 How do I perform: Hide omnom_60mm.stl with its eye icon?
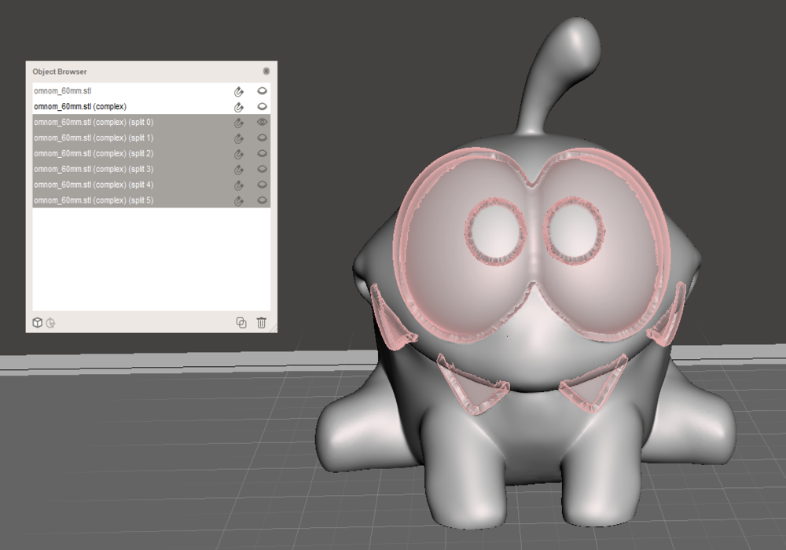(x=262, y=90)
